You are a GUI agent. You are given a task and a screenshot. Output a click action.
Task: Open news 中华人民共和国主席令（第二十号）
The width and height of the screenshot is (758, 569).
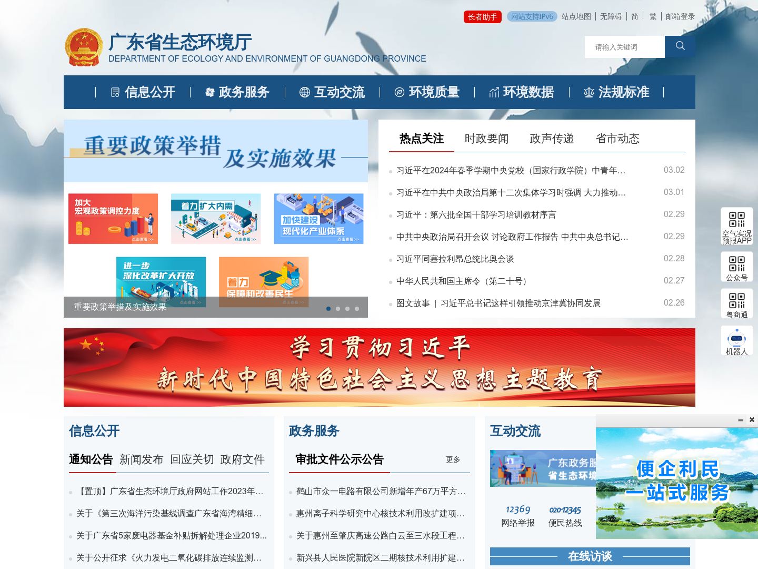point(463,281)
